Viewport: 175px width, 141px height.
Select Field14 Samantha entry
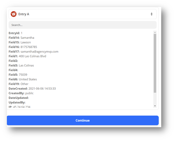pyautogui.click(x=21, y=38)
